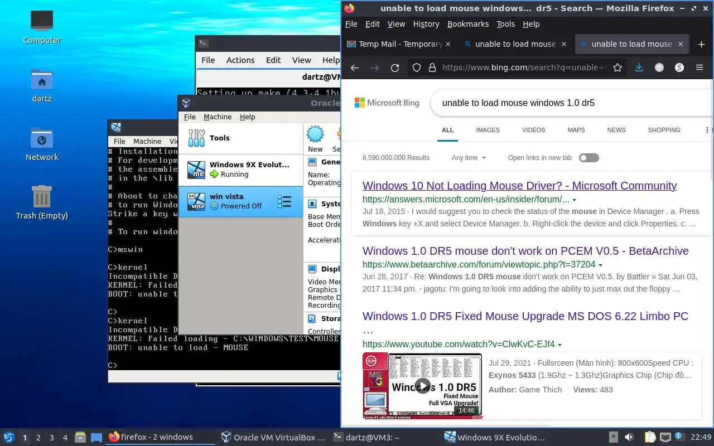Toggle Open links in new tab switch
This screenshot has height=446, width=714.
click(x=588, y=158)
